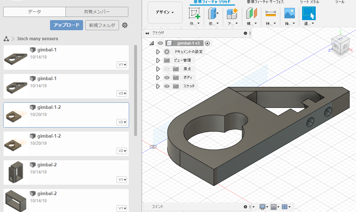Open the grid and snaps icon
This screenshot has width=356, height=212.
pos(274,207)
